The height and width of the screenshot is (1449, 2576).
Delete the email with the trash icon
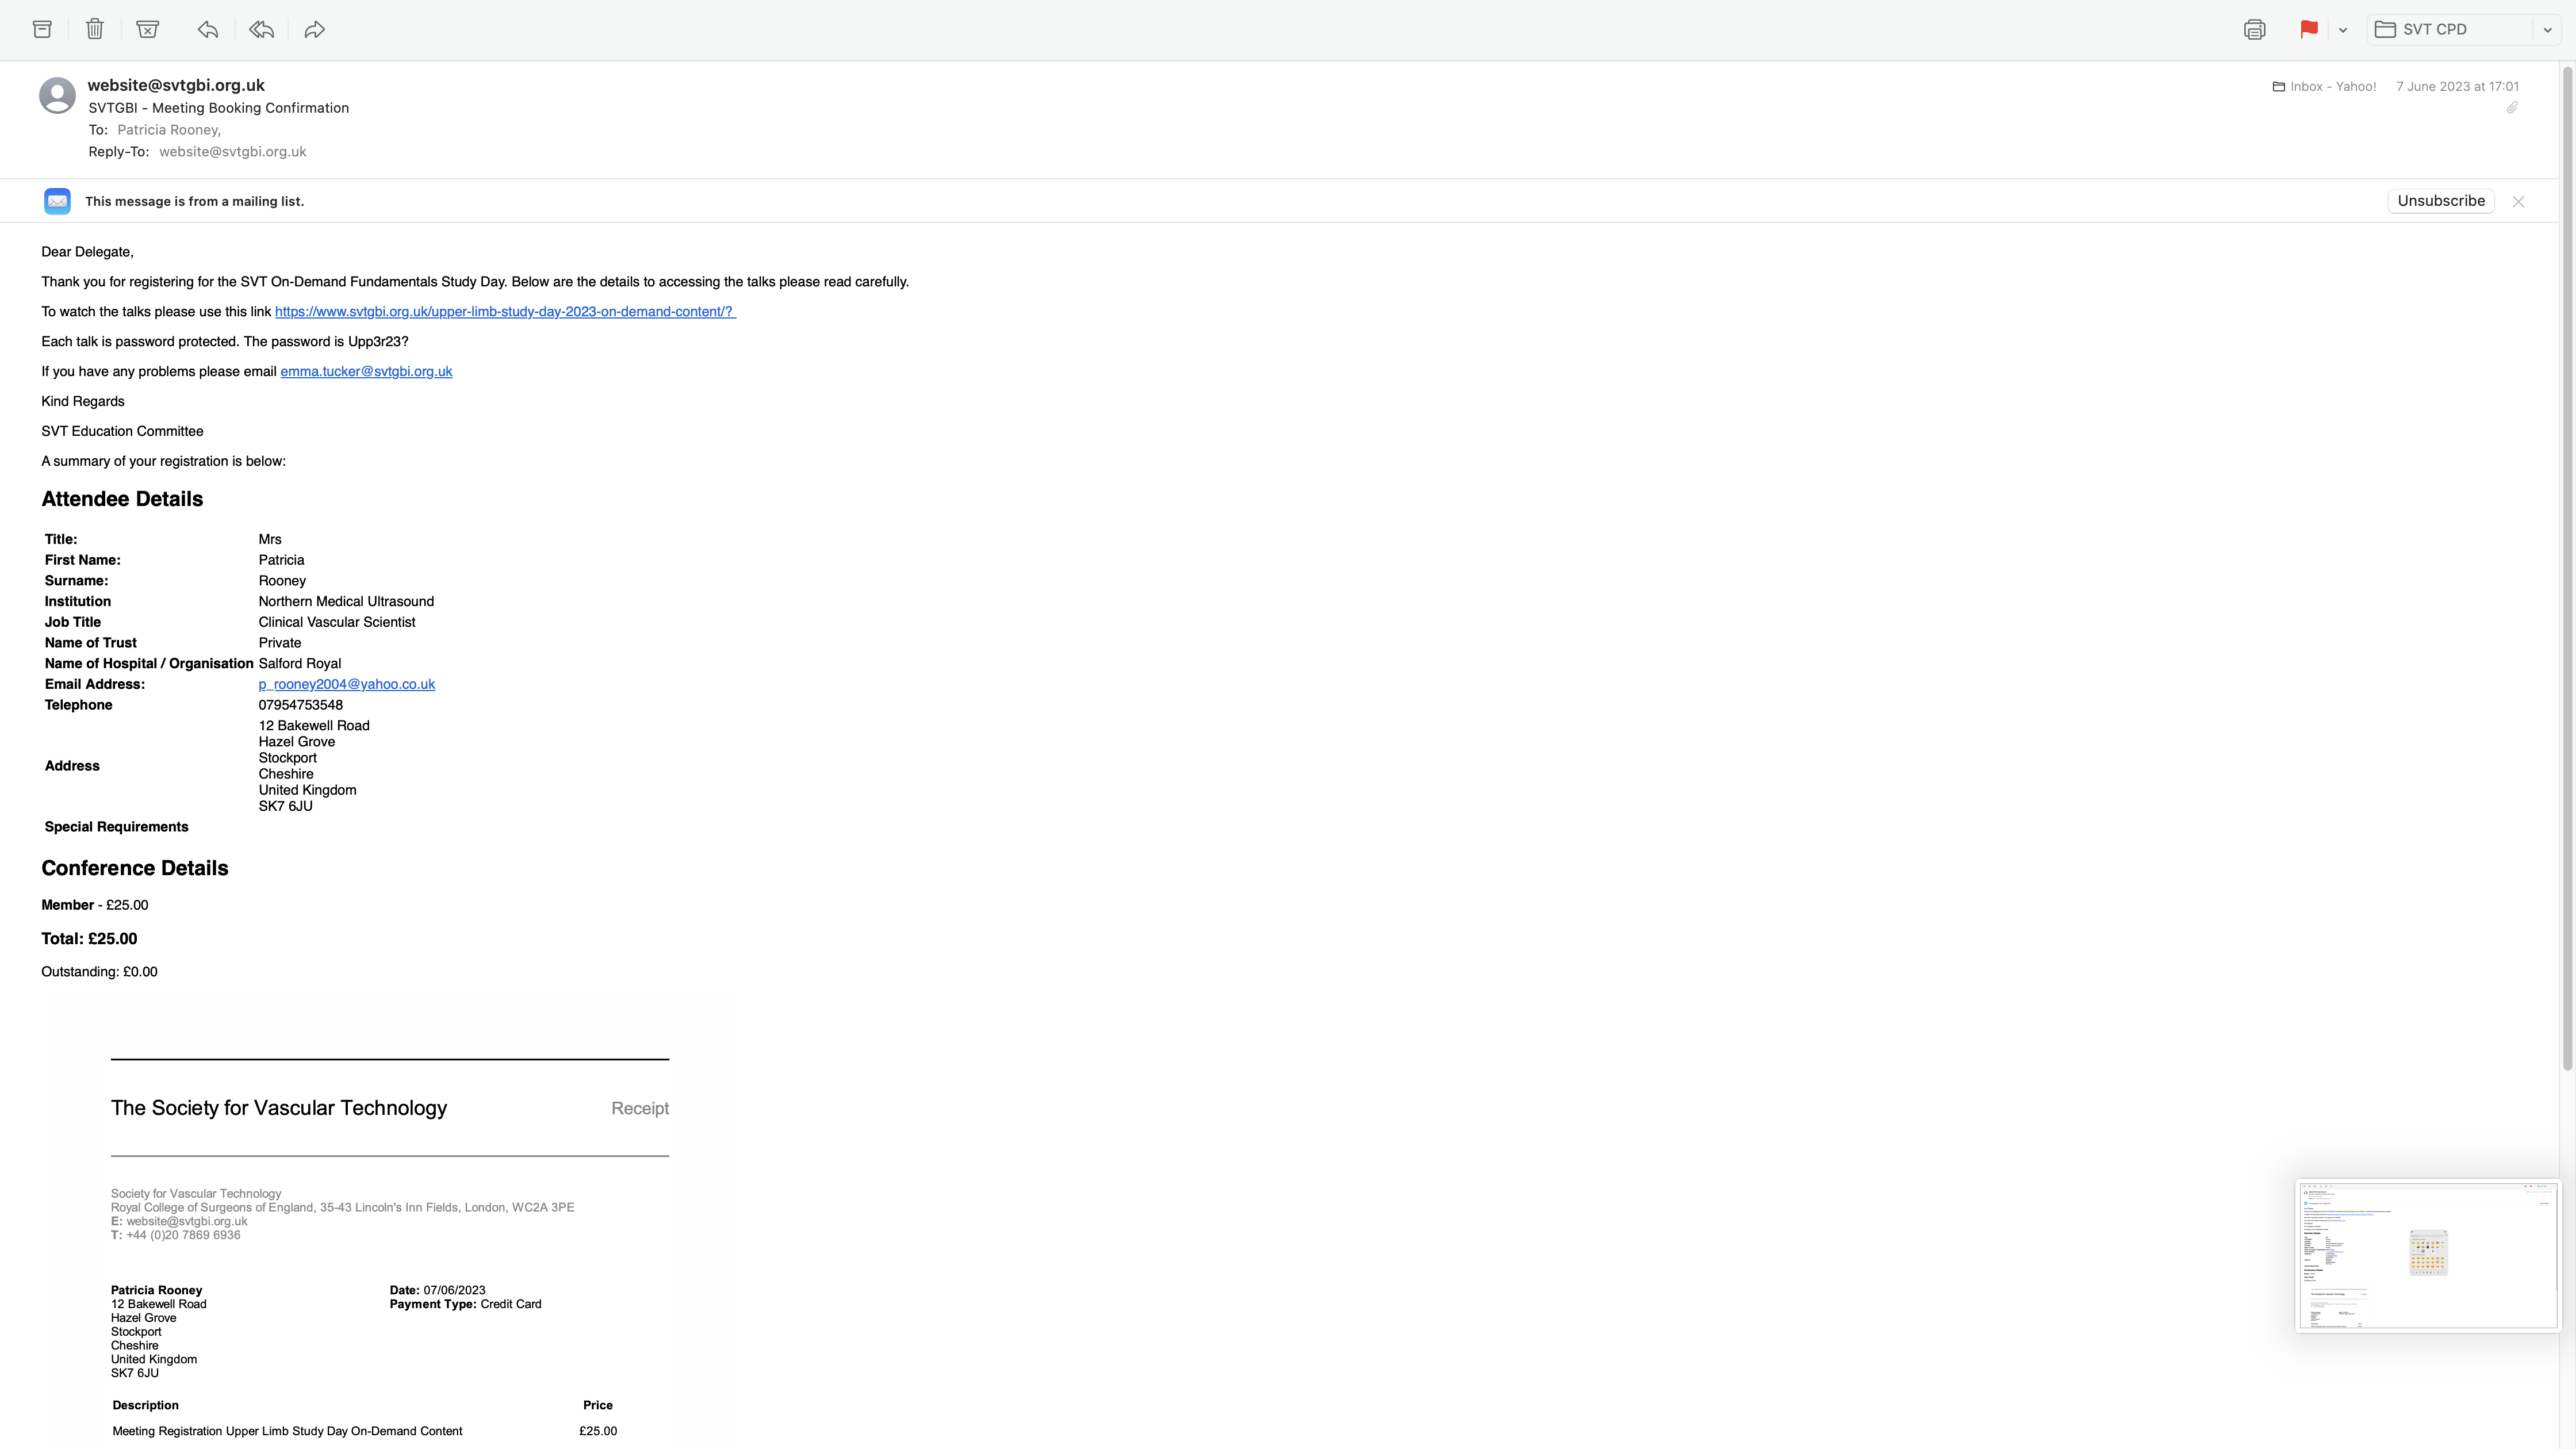(x=95, y=29)
